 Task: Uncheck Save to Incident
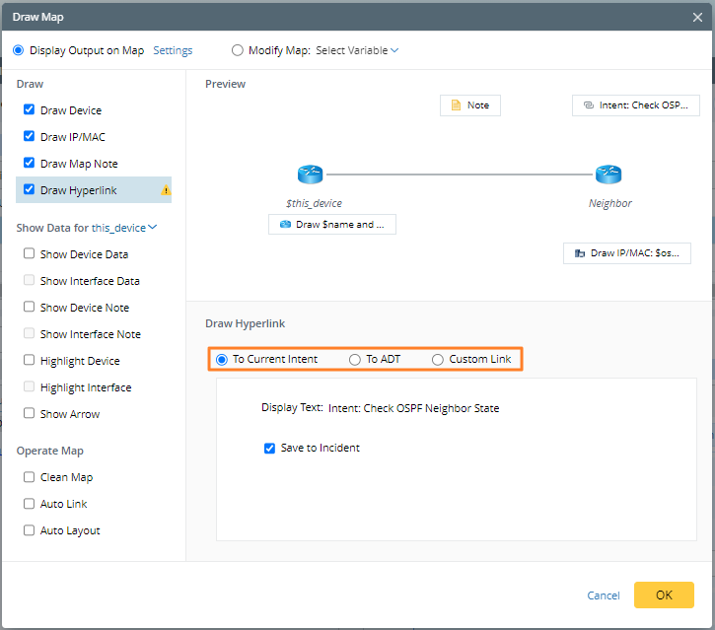(270, 448)
